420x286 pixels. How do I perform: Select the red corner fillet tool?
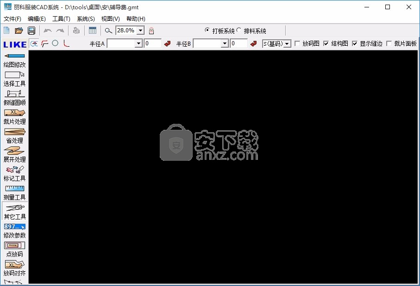(x=66, y=43)
